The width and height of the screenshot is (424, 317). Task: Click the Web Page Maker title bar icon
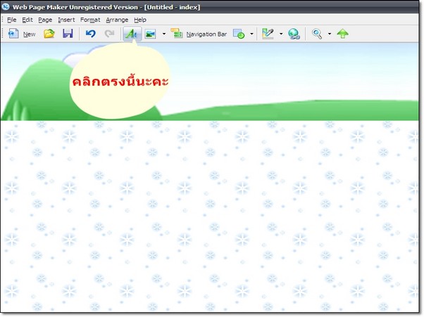click(6, 6)
